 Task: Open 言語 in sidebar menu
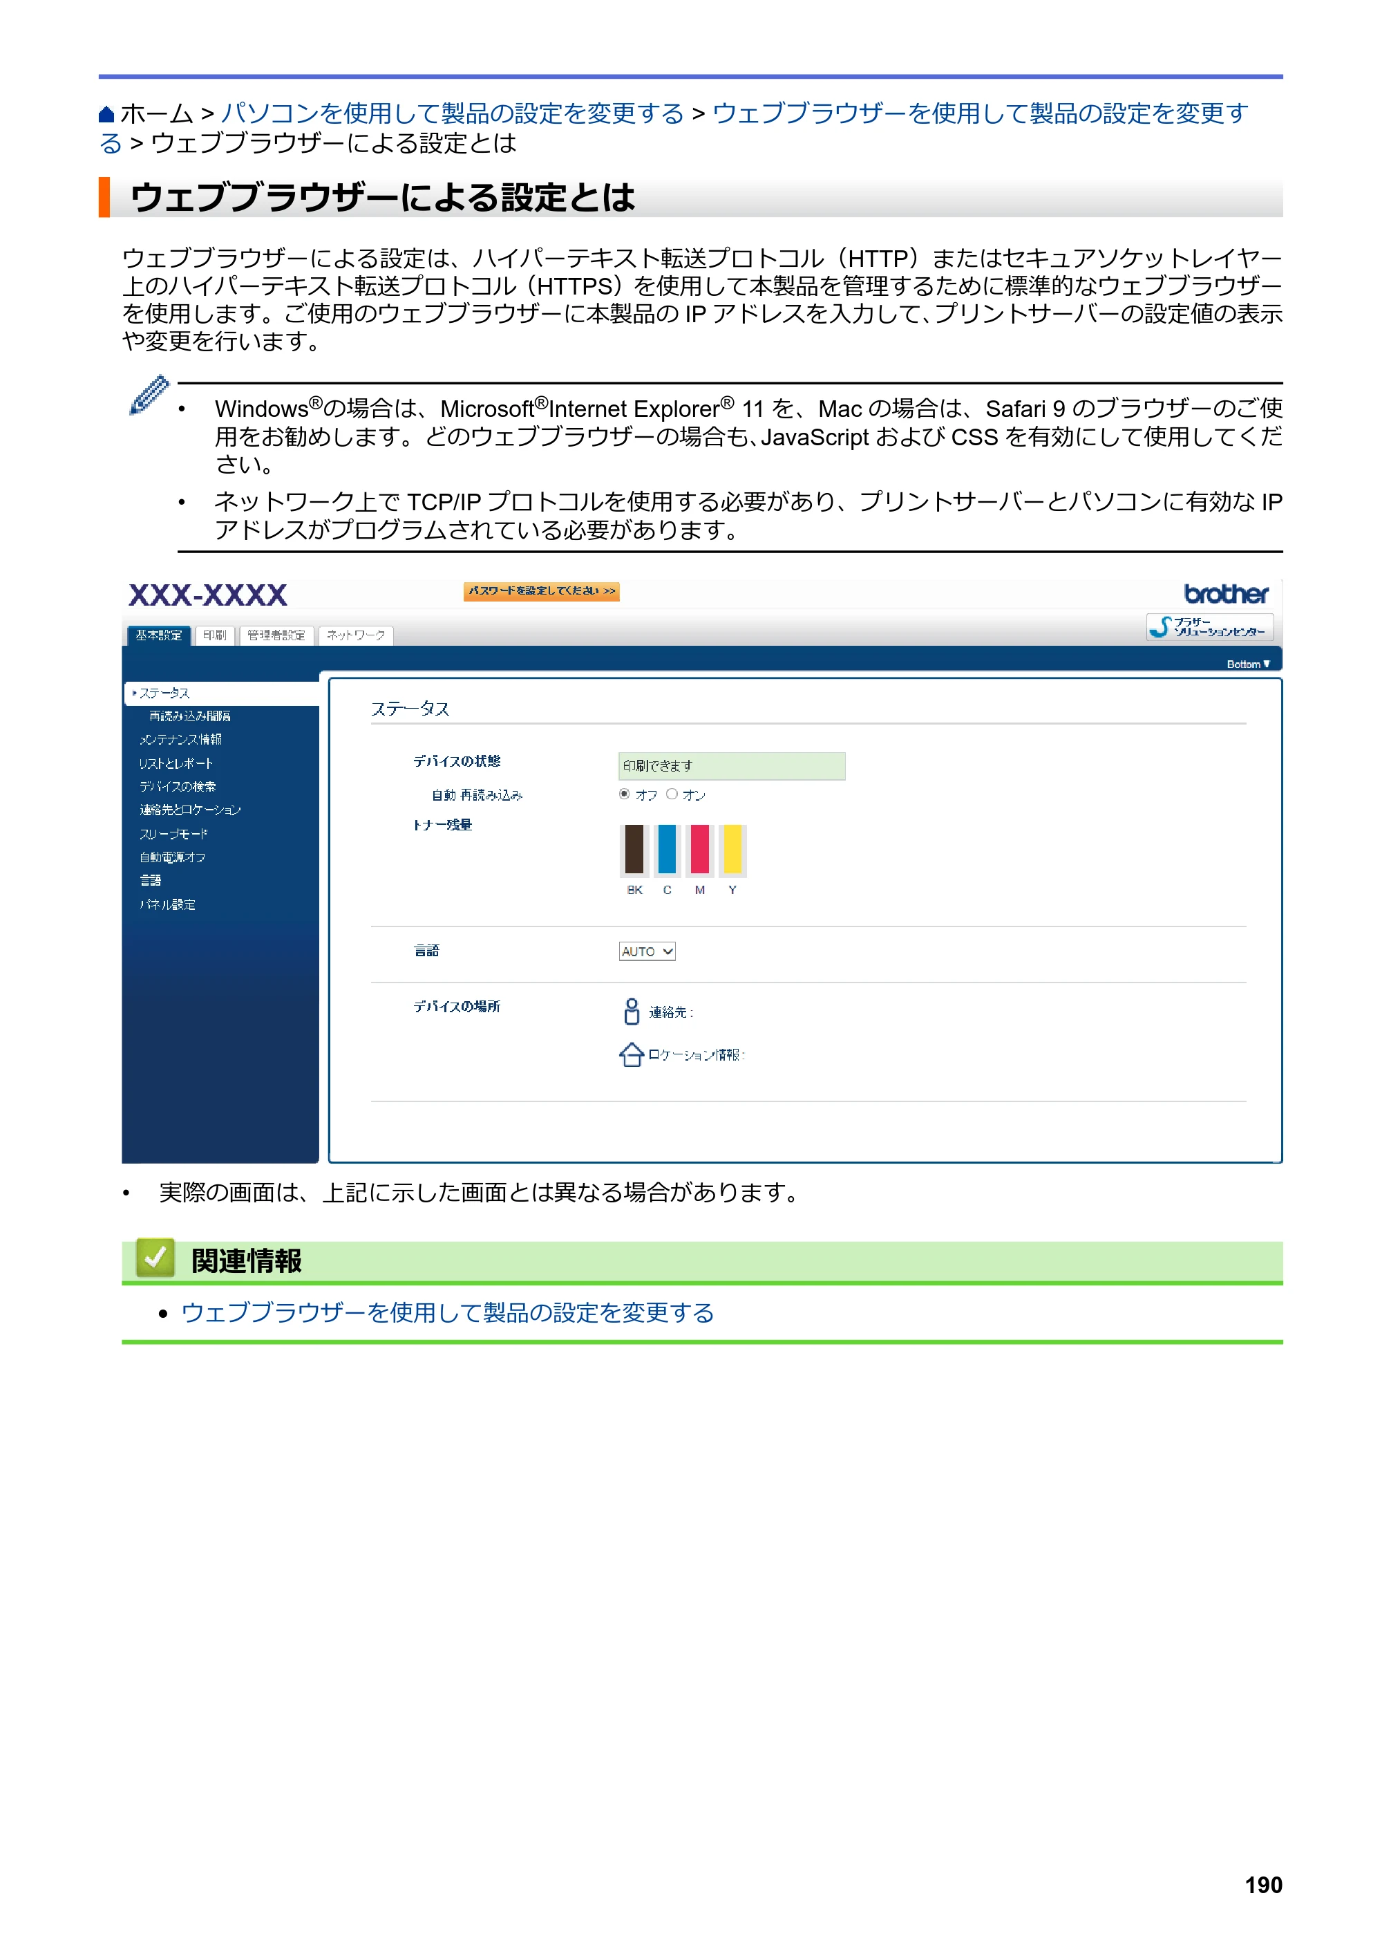151,881
